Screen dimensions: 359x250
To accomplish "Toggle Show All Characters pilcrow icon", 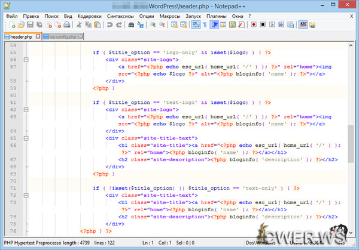I will coord(204,25).
